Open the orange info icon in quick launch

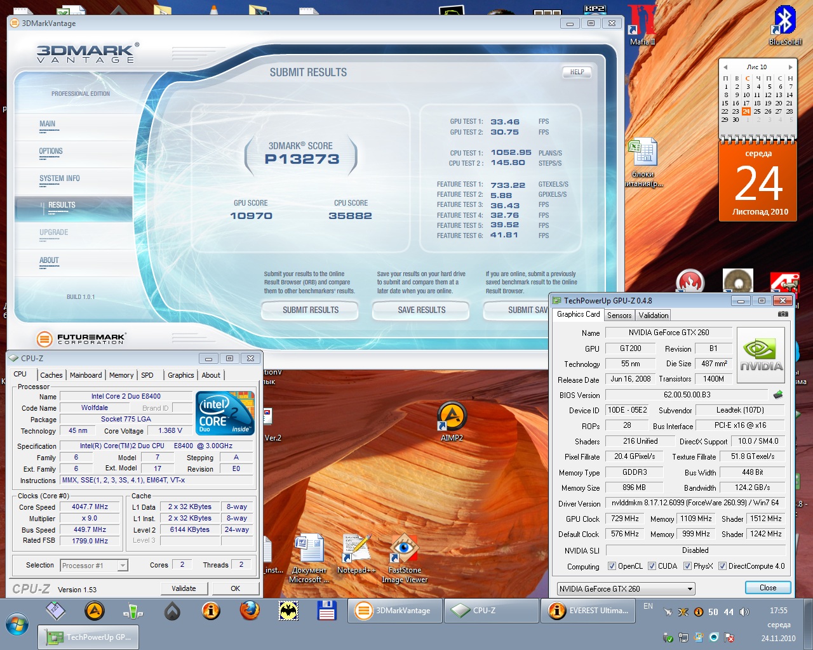point(211,611)
